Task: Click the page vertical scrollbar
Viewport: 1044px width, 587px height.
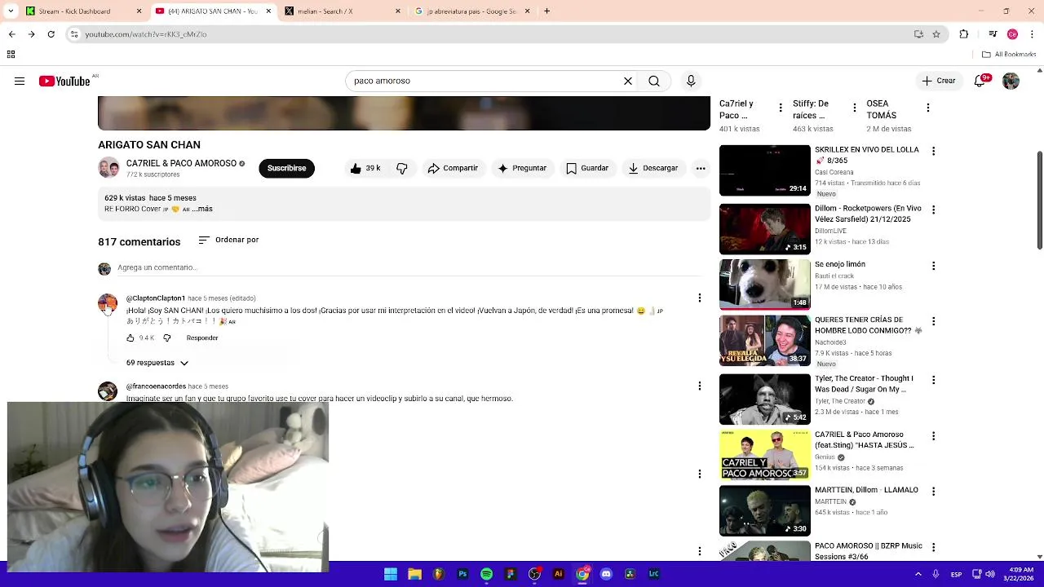Action: coord(1040,201)
